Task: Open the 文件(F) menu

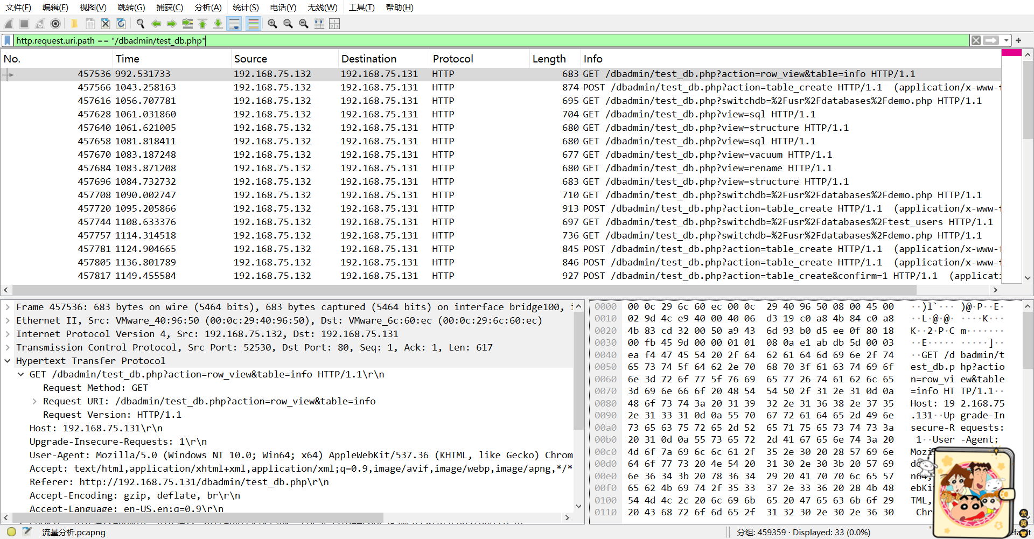Action: tap(18, 8)
